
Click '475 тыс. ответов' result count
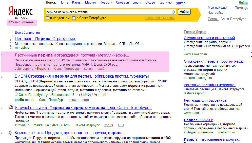pyautogui.click(x=21, y=22)
